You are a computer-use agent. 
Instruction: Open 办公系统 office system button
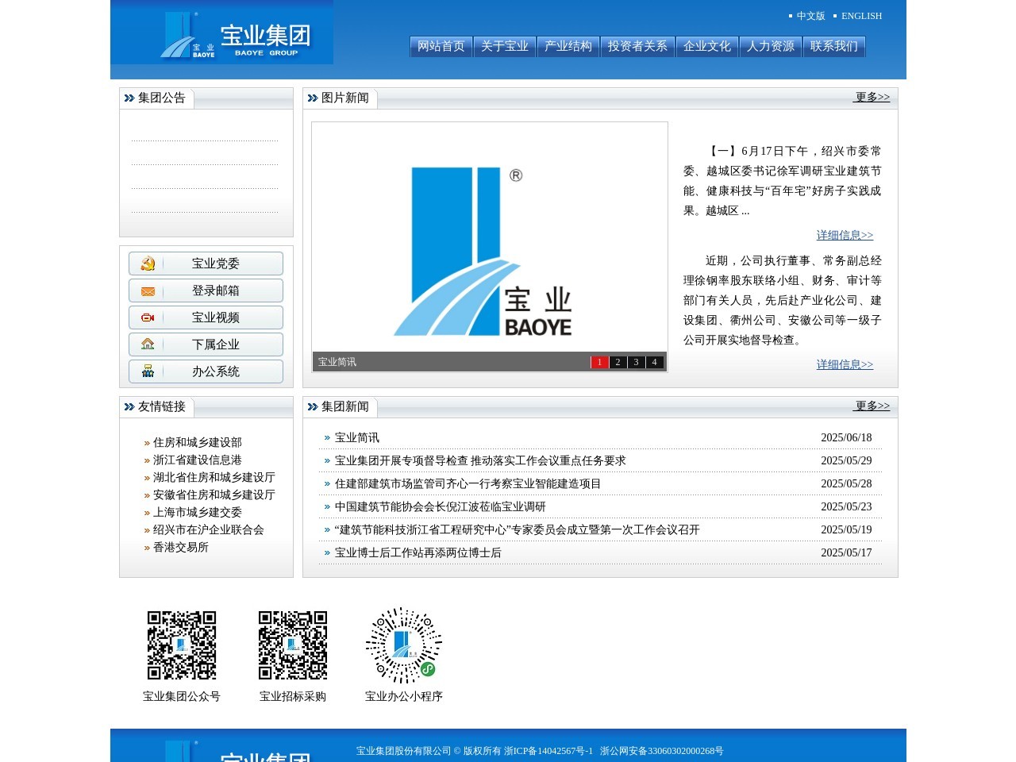pos(206,371)
